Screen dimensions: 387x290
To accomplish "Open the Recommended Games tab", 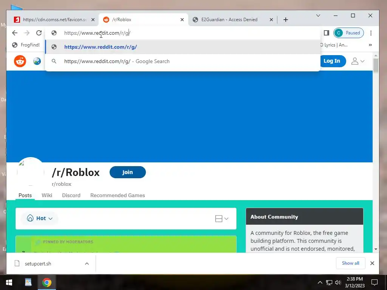I will tap(118, 195).
